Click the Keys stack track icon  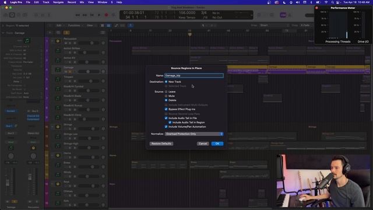pos(58,184)
